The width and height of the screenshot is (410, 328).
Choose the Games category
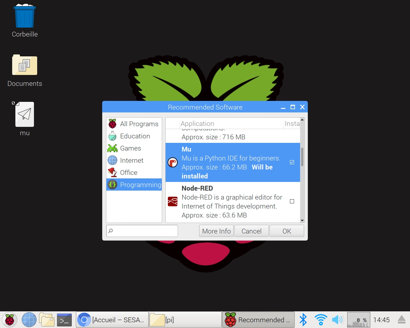pyautogui.click(x=134, y=148)
